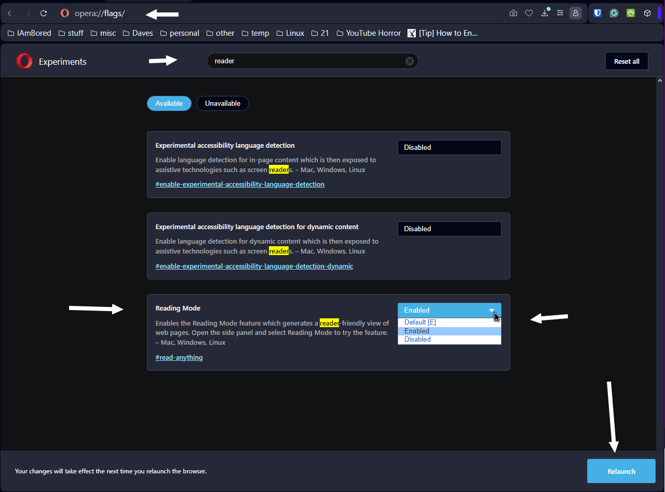Switch to the Unavailable tab
This screenshot has height=492, width=665.
pos(223,104)
